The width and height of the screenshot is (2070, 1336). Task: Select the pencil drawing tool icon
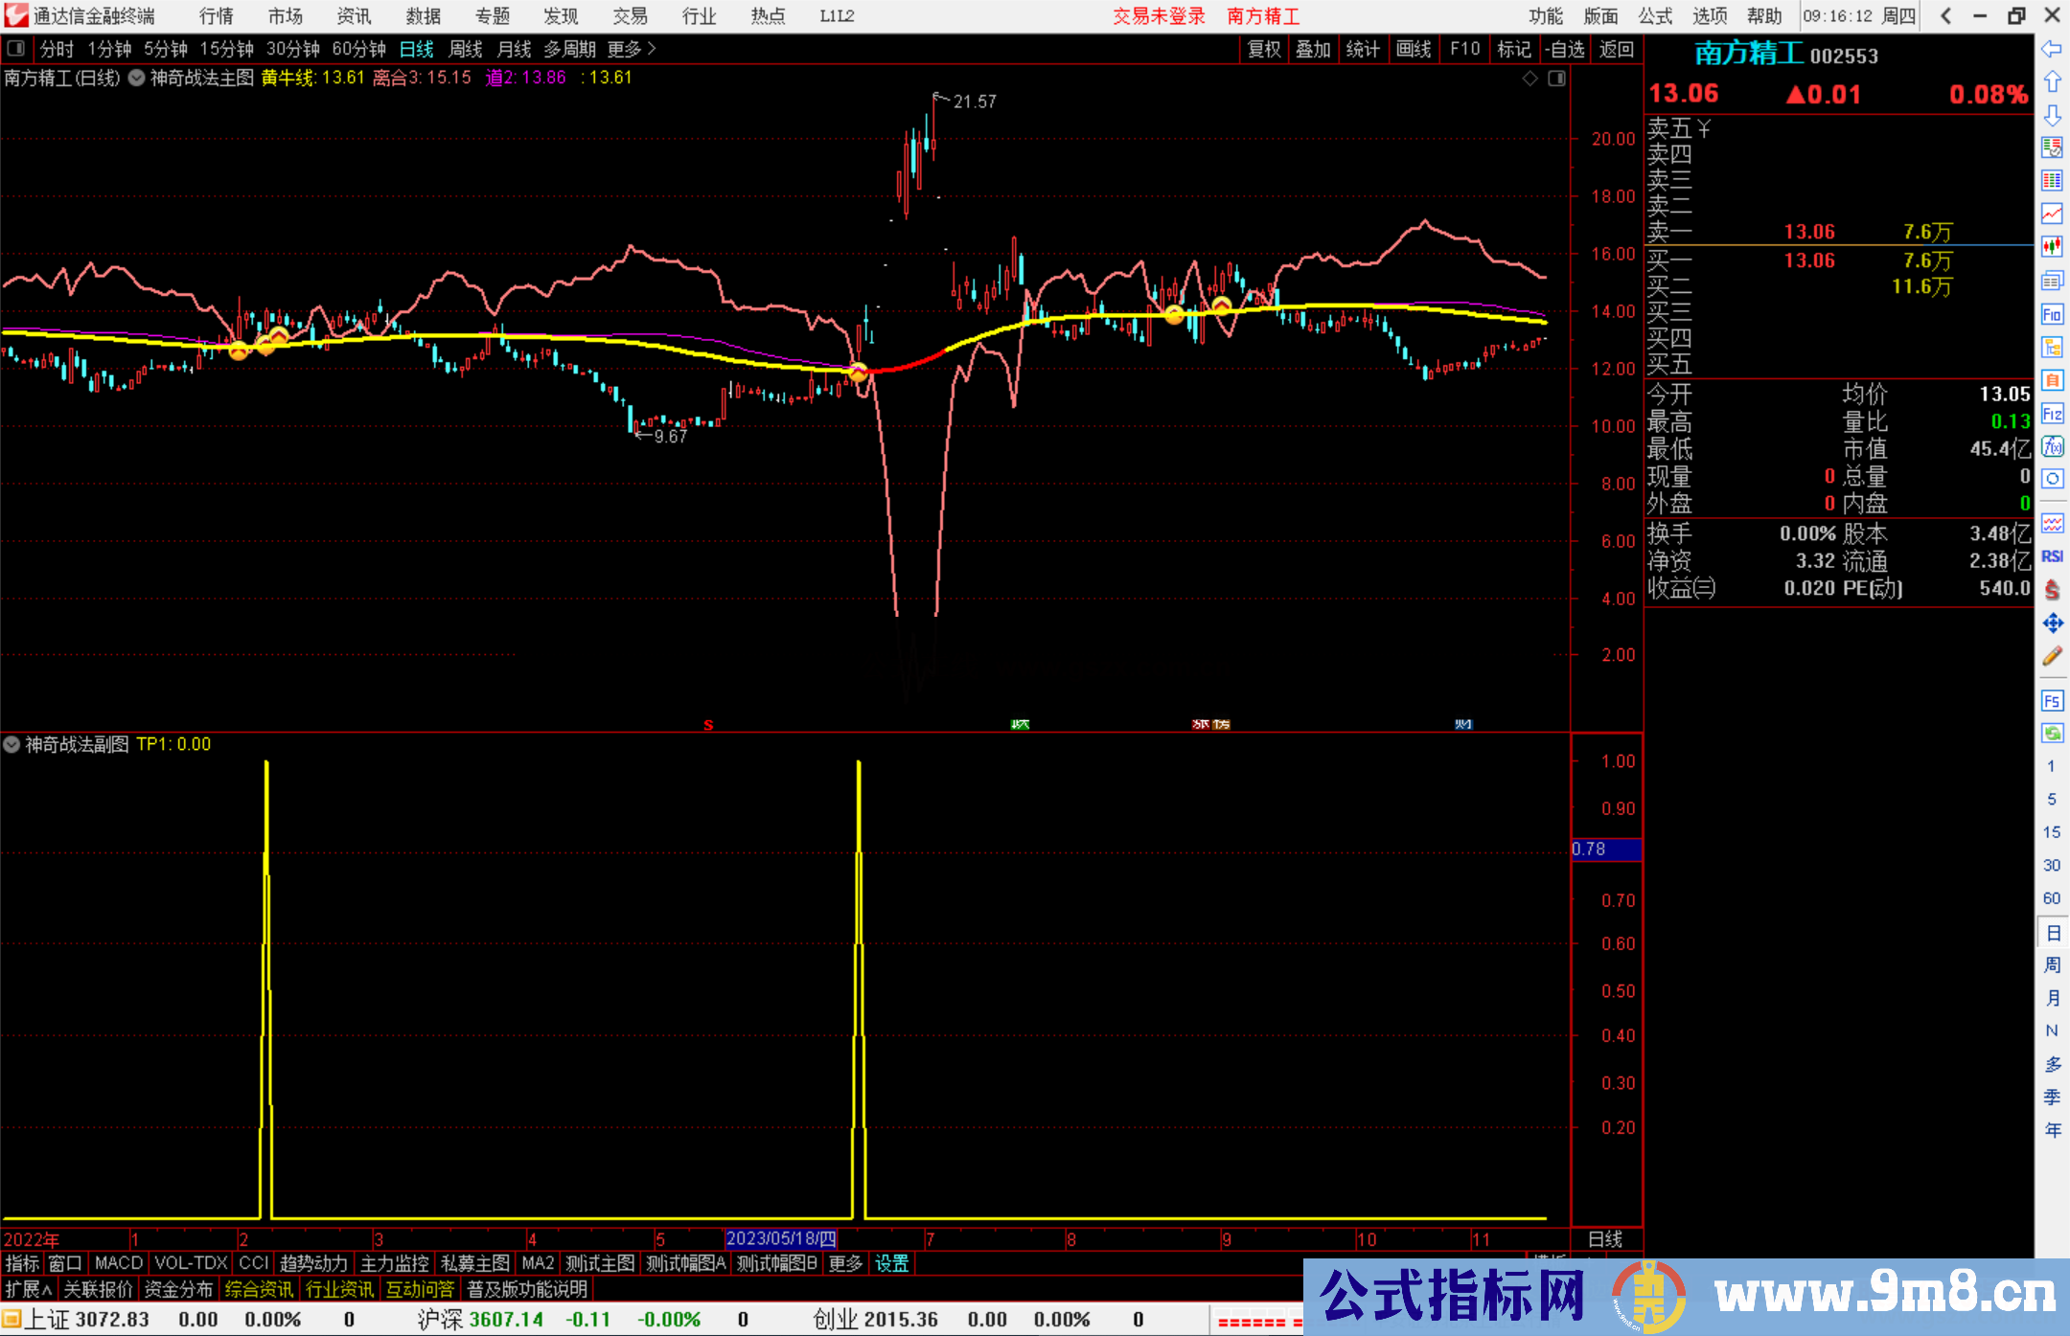click(x=2052, y=657)
